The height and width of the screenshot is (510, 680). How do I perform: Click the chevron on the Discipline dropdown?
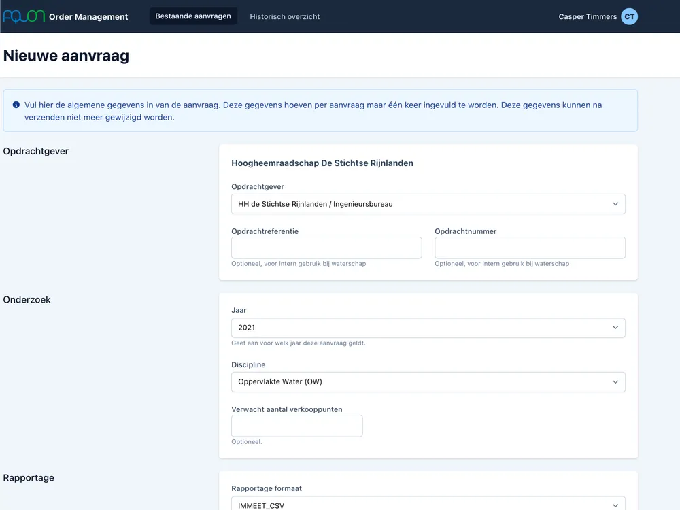click(x=616, y=381)
